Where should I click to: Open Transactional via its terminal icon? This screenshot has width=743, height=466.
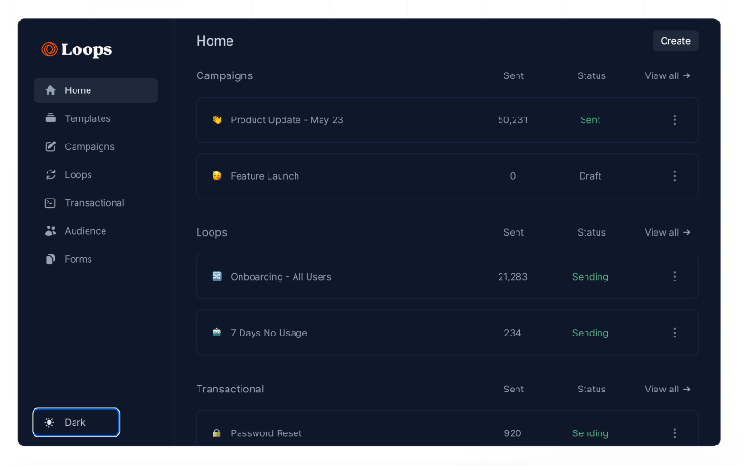pos(50,202)
